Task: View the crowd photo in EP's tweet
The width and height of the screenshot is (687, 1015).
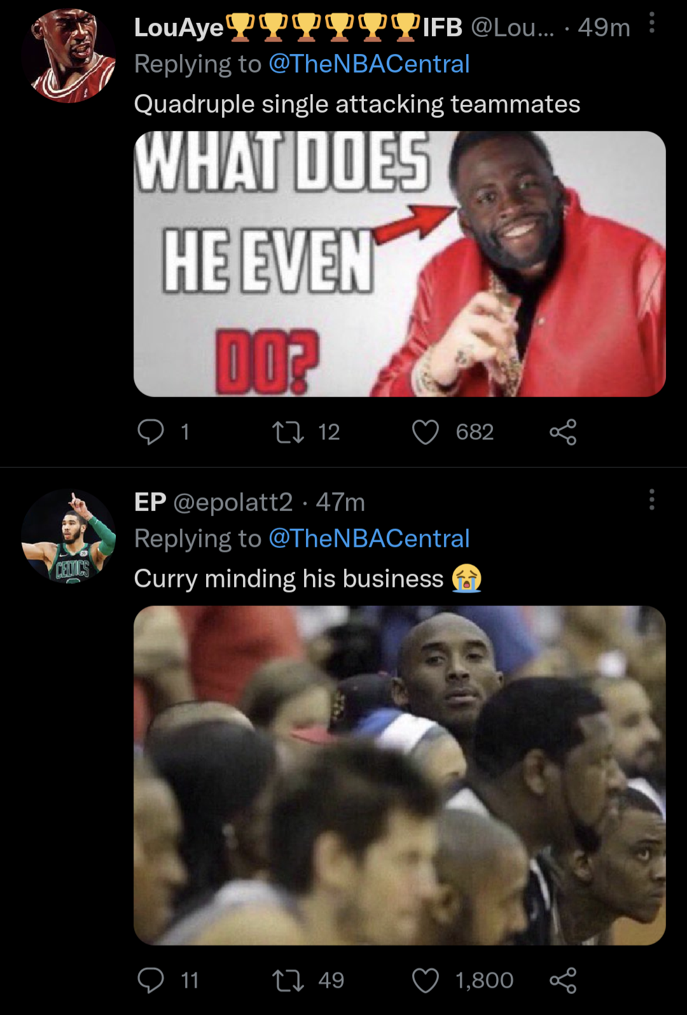Action: pos(399,775)
